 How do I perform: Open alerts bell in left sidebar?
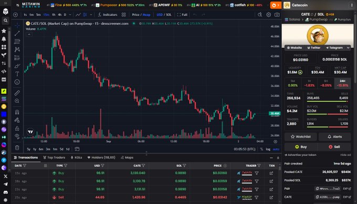4,39
